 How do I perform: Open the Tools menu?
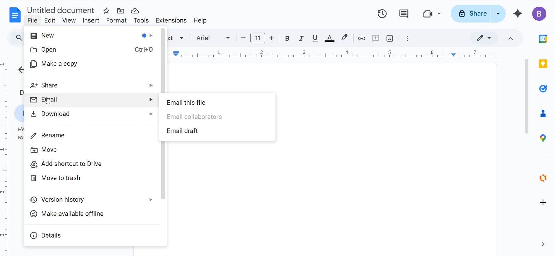(x=141, y=20)
